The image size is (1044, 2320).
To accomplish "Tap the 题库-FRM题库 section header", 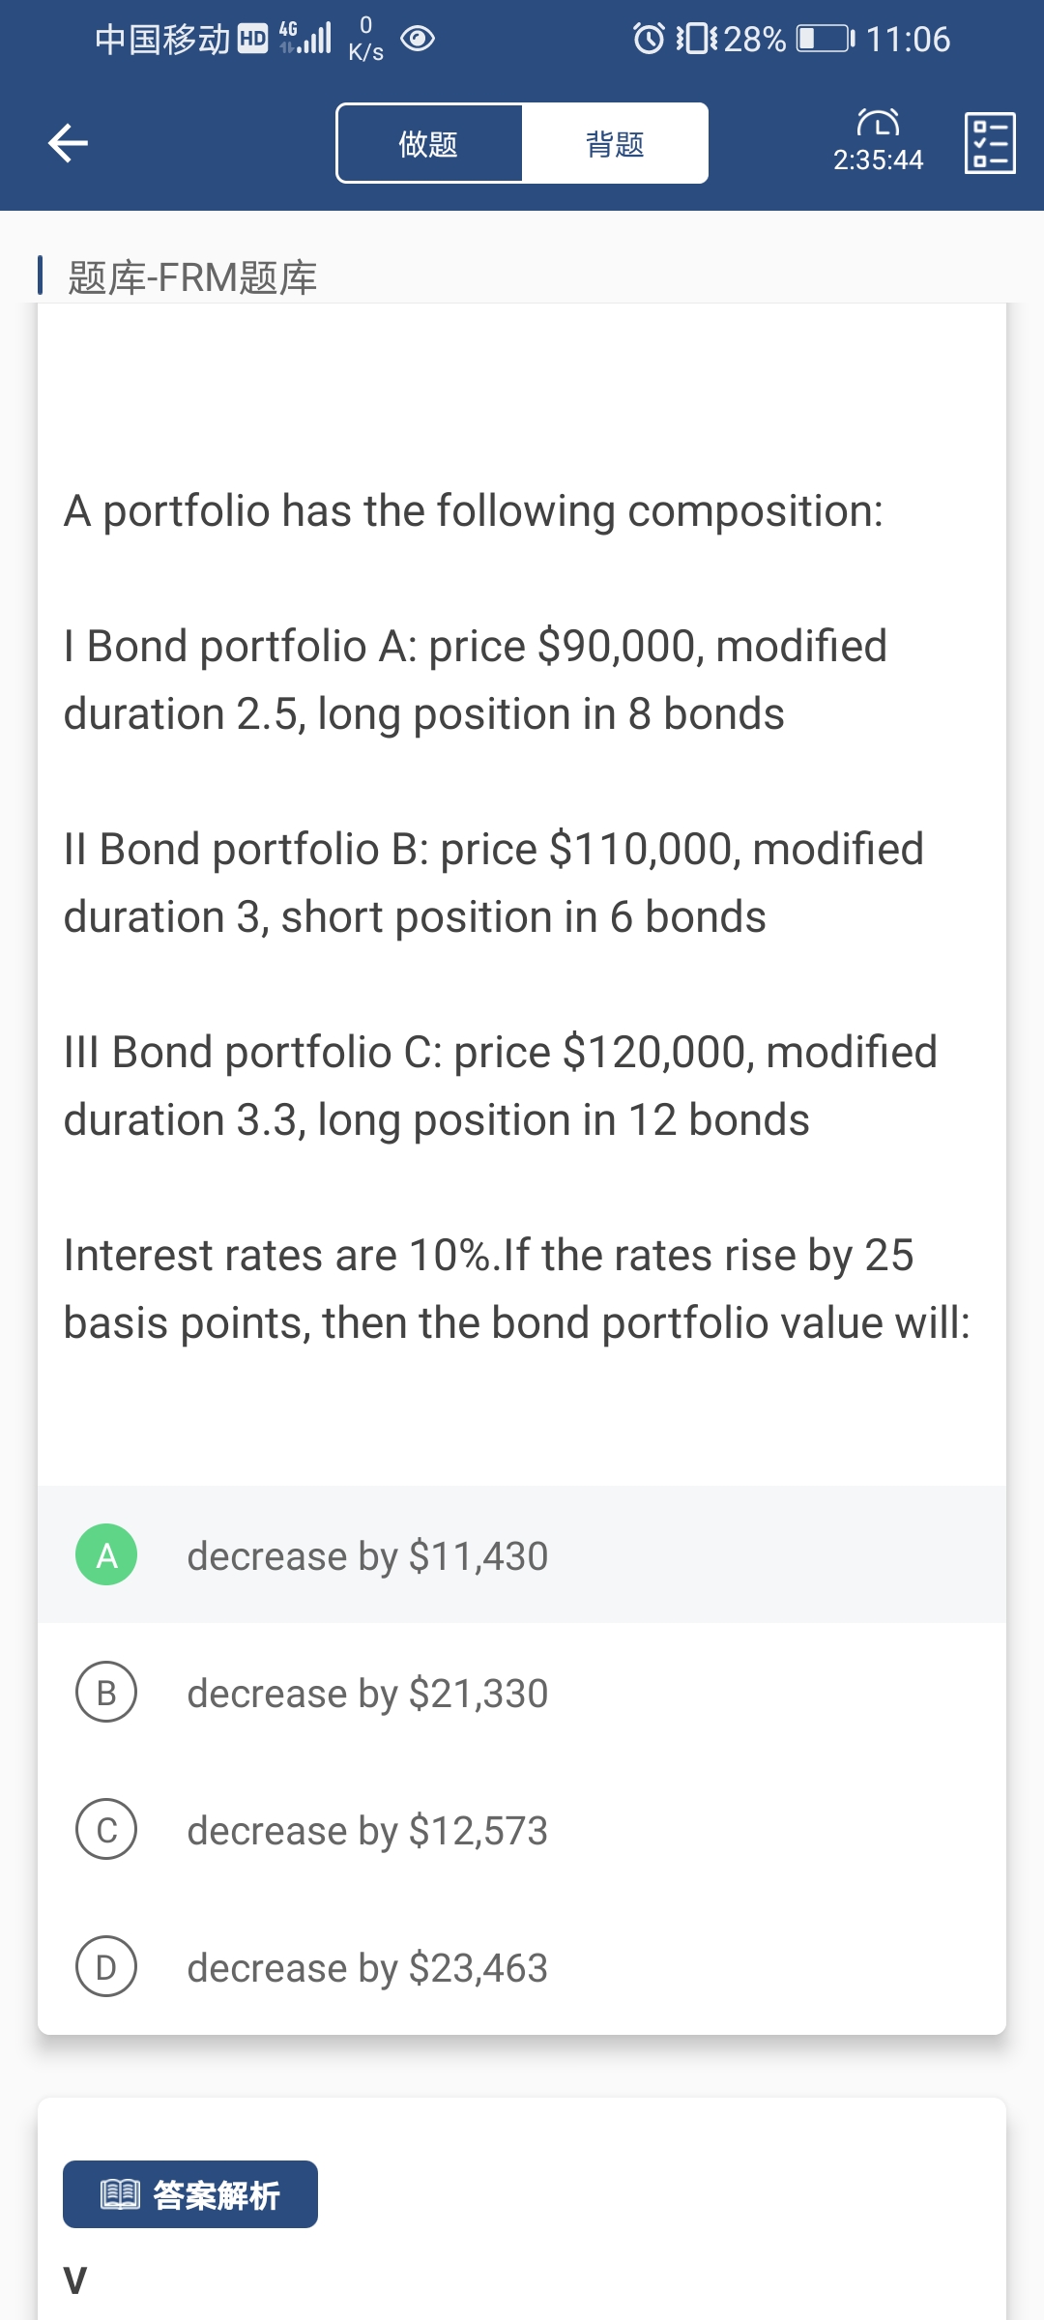I will 192,277.
